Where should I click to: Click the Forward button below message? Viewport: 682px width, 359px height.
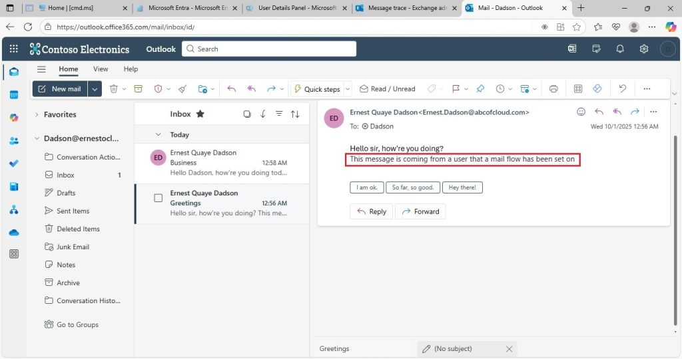click(x=420, y=211)
